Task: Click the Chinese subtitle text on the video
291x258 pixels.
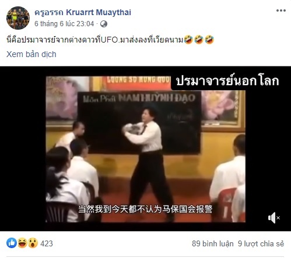Action: (145, 209)
